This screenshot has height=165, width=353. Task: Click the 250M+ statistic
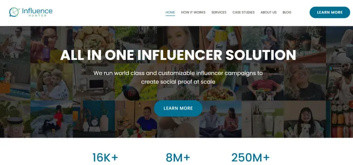pos(250,158)
